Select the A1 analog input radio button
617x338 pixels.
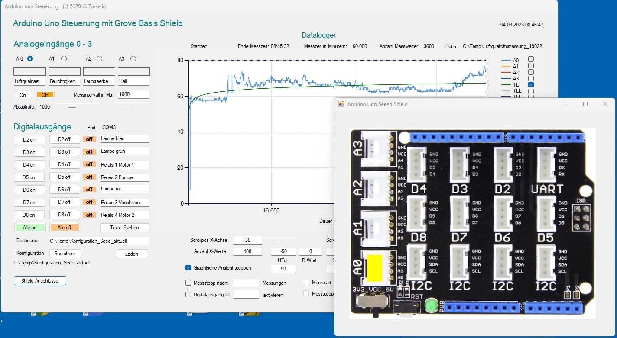coord(64,59)
